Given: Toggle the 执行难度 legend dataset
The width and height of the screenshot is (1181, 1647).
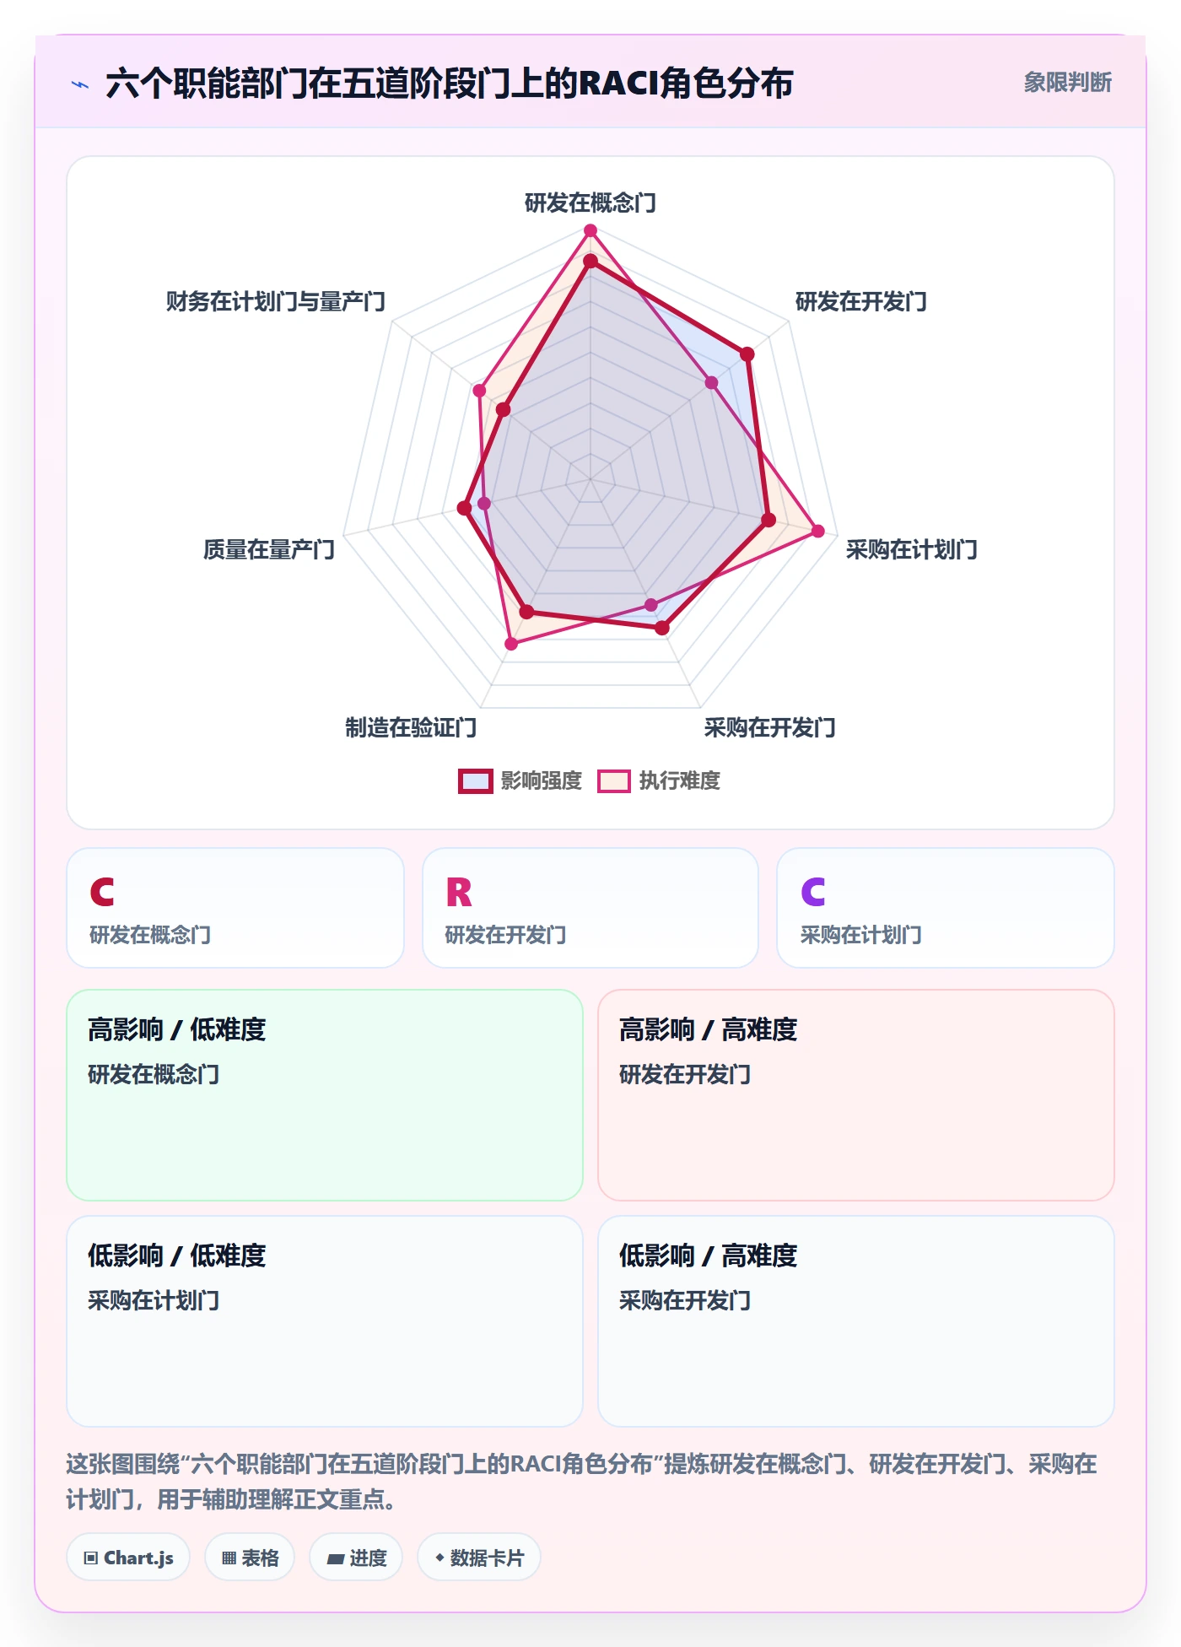Looking at the screenshot, I should point(659,781).
